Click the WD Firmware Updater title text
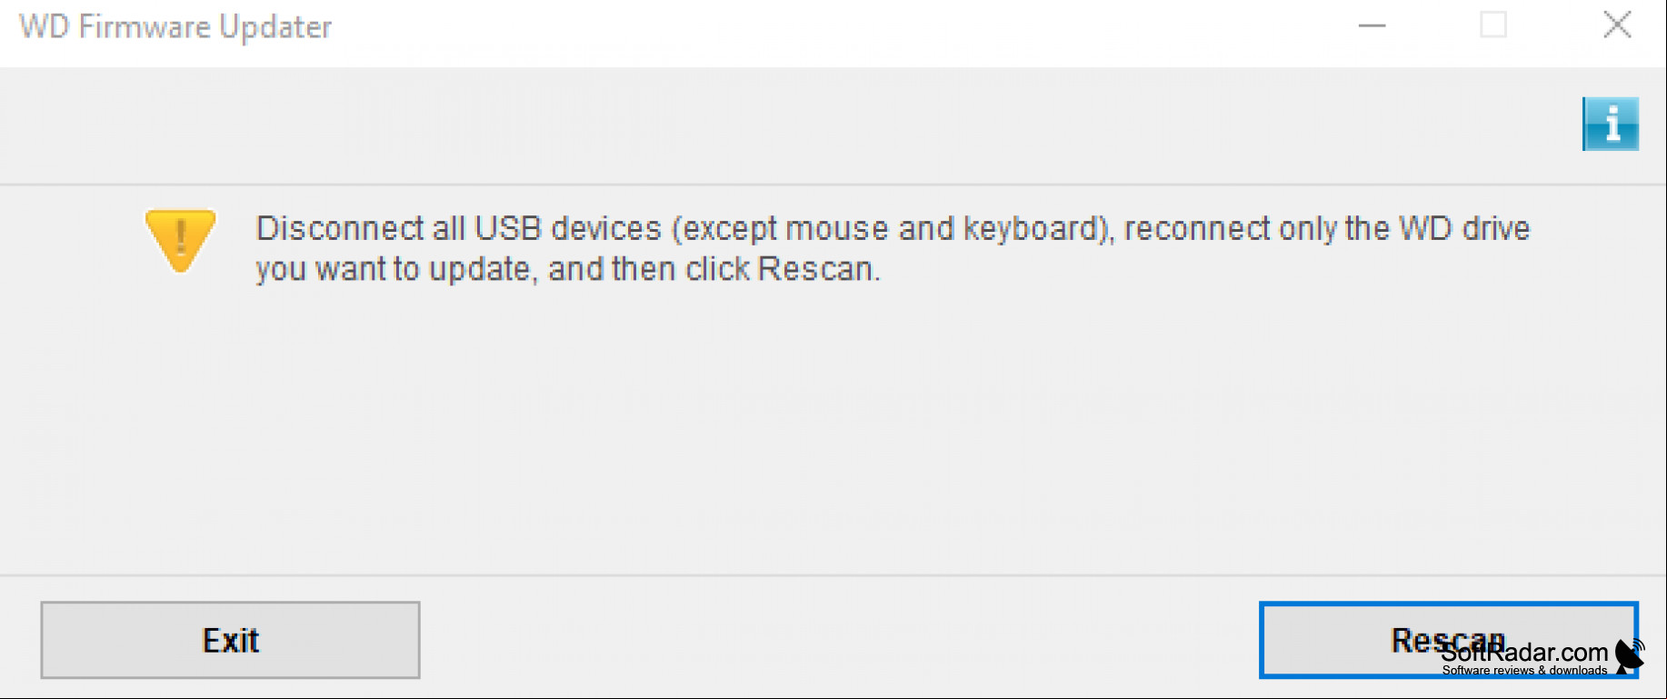The height and width of the screenshot is (699, 1667). click(x=175, y=27)
